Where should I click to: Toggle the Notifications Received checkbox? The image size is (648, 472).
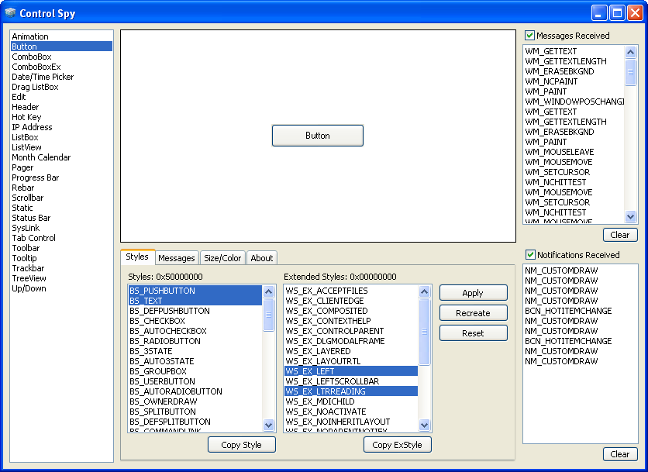[530, 255]
